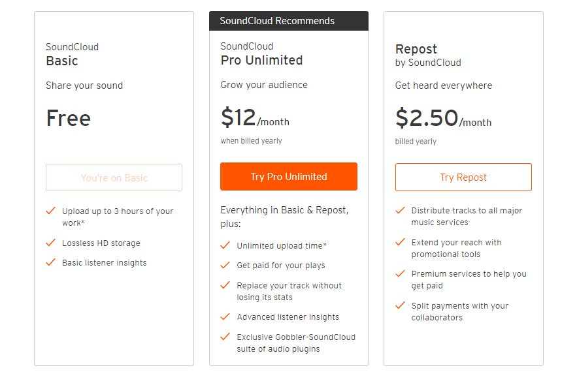Click the checkmark beside 'Basic listener insights'
The height and width of the screenshot is (383, 577).
tap(51, 263)
